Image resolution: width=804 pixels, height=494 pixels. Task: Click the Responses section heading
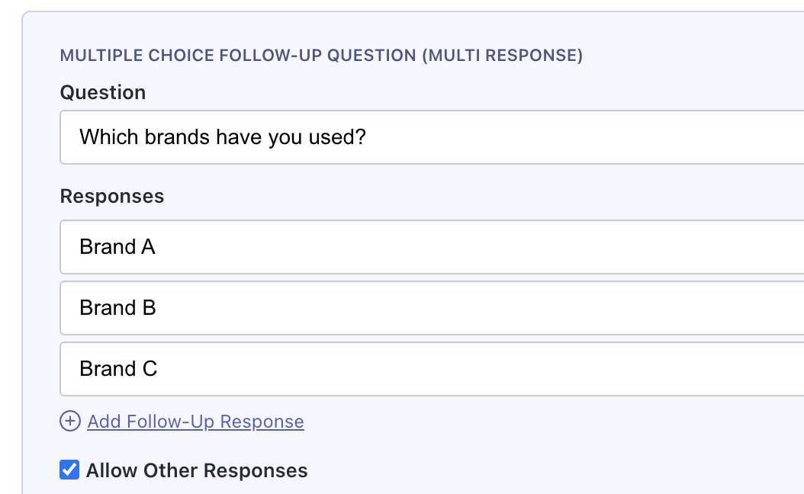[111, 196]
